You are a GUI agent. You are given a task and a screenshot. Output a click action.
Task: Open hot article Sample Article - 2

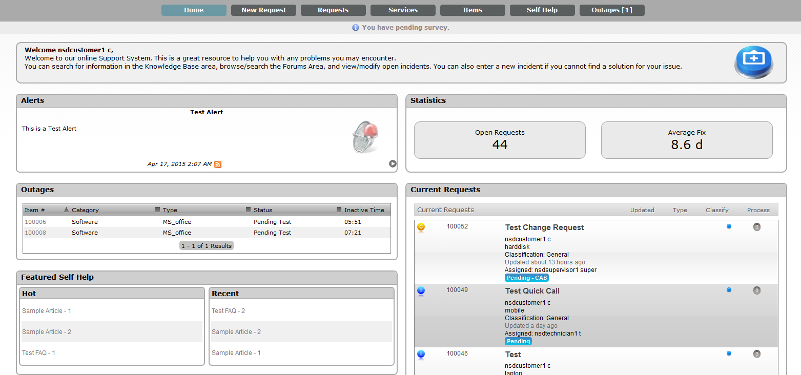[x=47, y=332]
